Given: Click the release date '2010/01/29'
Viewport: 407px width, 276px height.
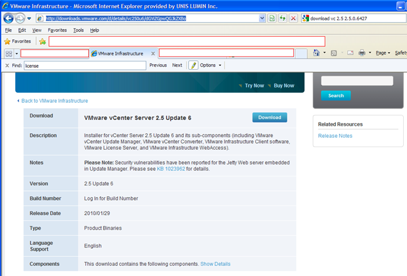Looking at the screenshot, I should 97,213.
